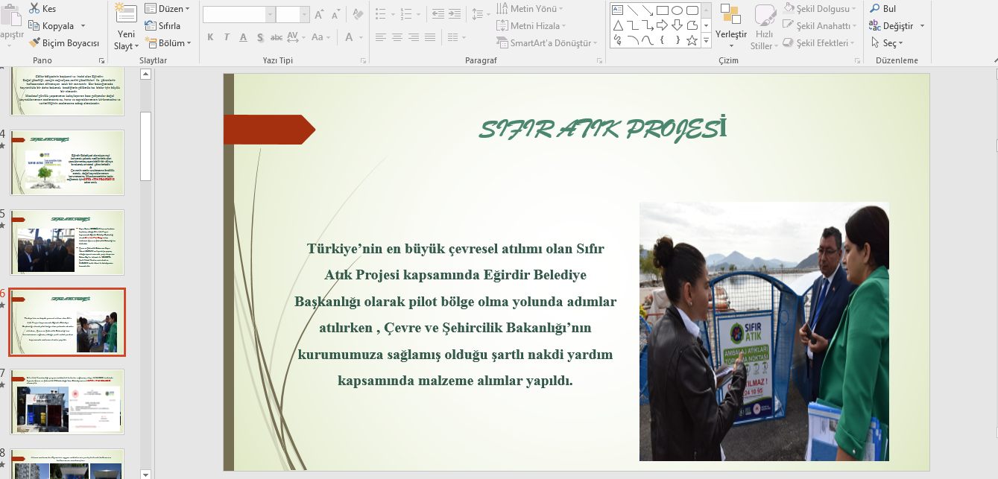This screenshot has width=998, height=479.
Task: Open the font size combo box arrow
Action: coord(304,14)
